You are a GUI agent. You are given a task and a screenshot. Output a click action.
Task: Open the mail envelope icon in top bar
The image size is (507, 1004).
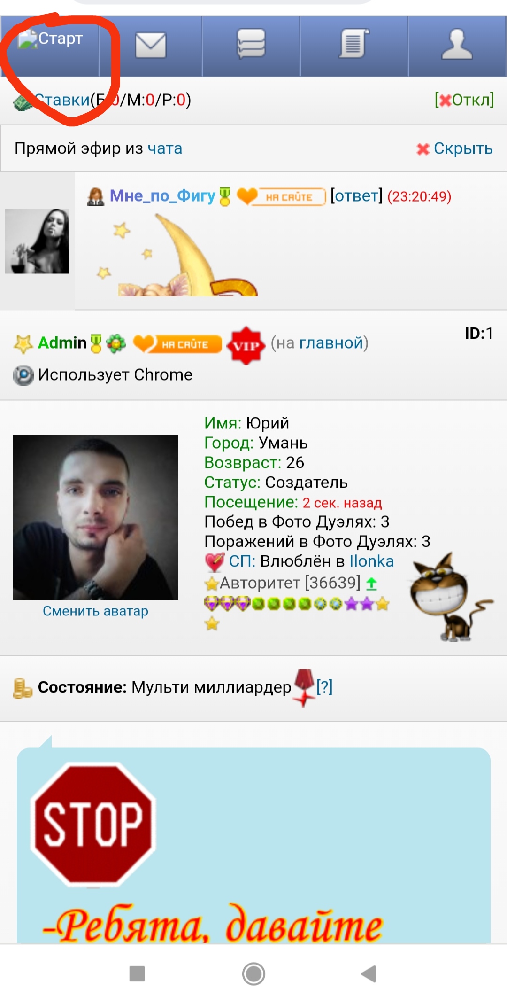click(x=151, y=45)
